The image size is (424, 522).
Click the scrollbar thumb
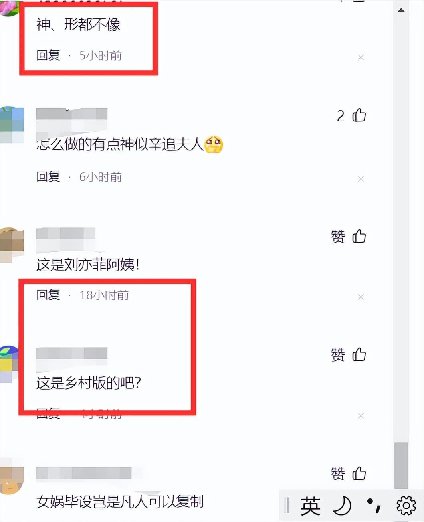point(401,465)
